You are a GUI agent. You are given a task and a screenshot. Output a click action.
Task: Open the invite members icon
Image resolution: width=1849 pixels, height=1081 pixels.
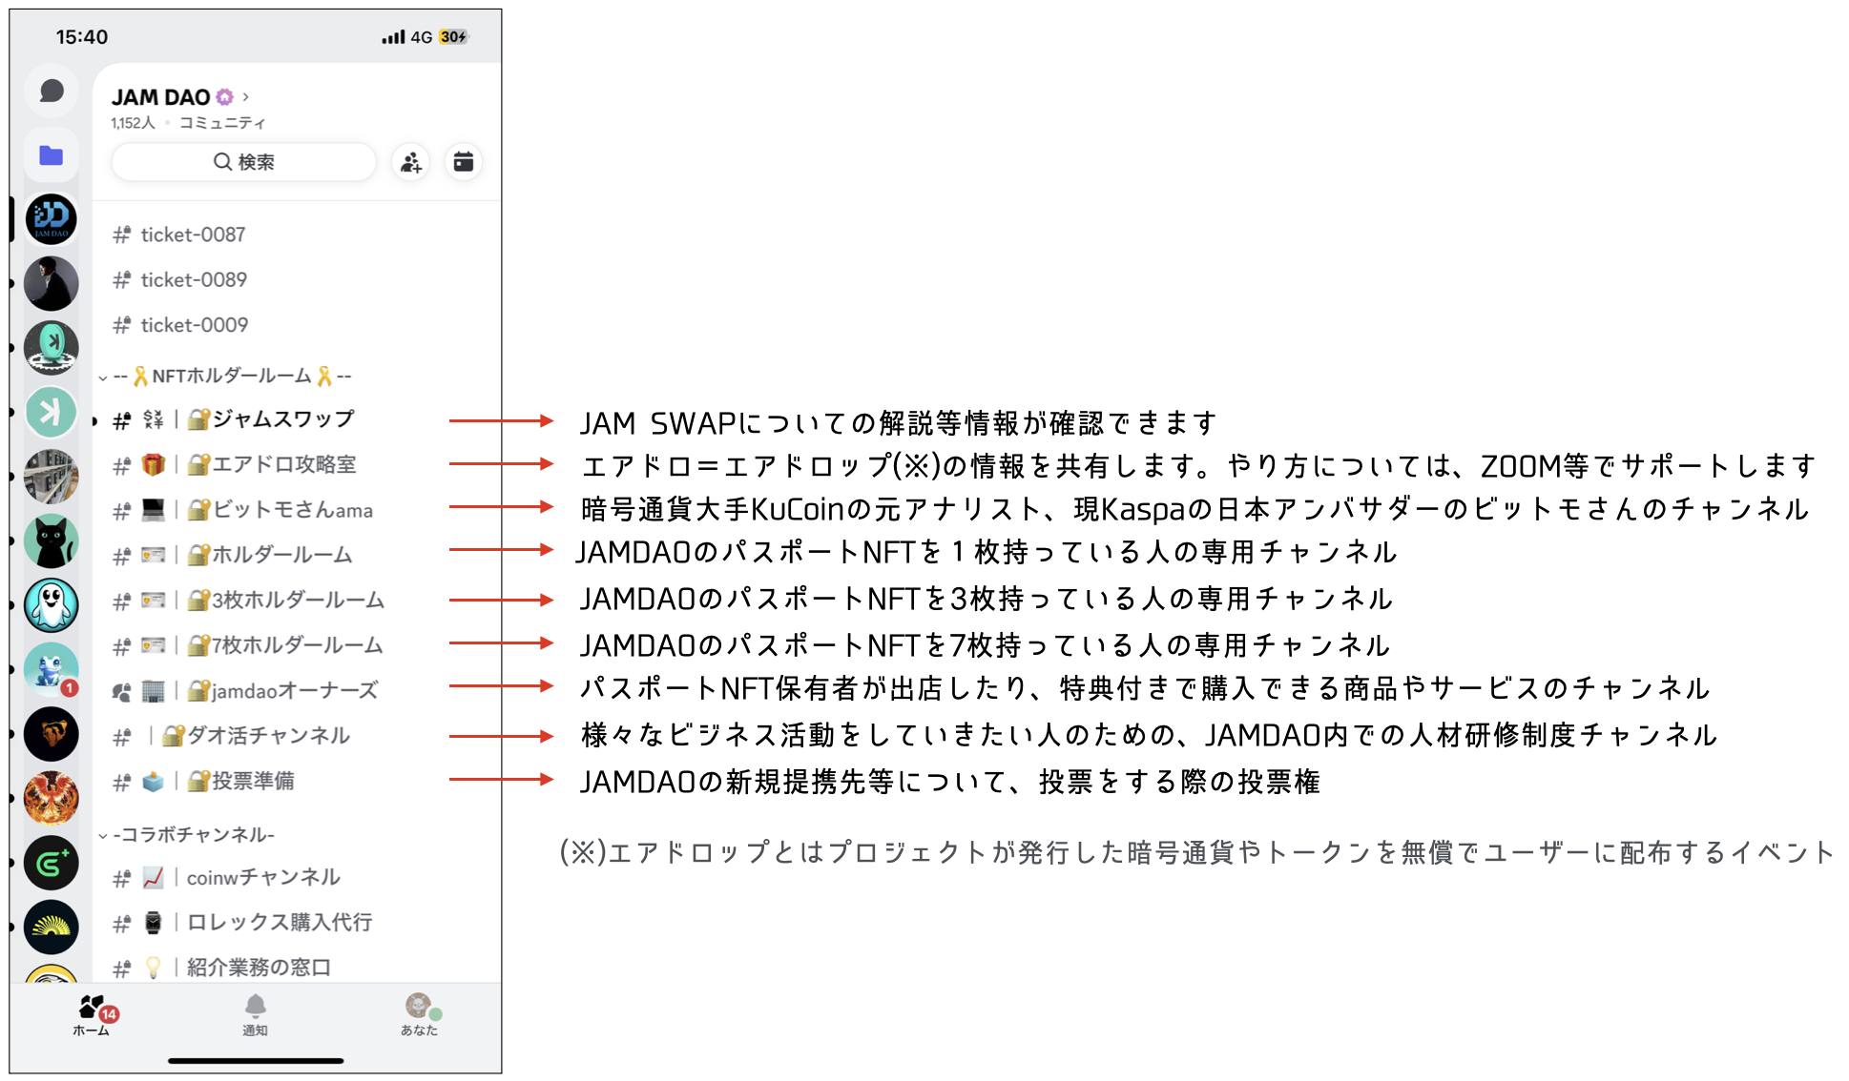[x=411, y=162]
